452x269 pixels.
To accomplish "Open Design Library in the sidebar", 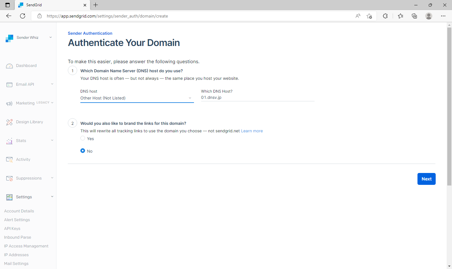I will pos(30,122).
